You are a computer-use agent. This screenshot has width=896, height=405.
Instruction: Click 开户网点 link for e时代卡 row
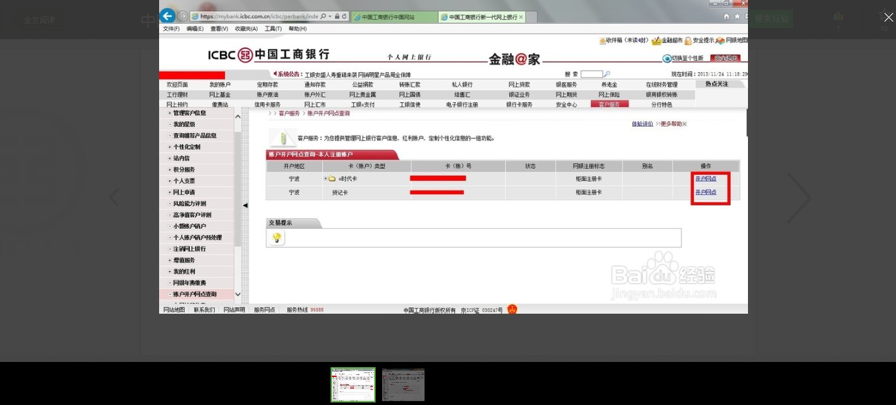(706, 179)
